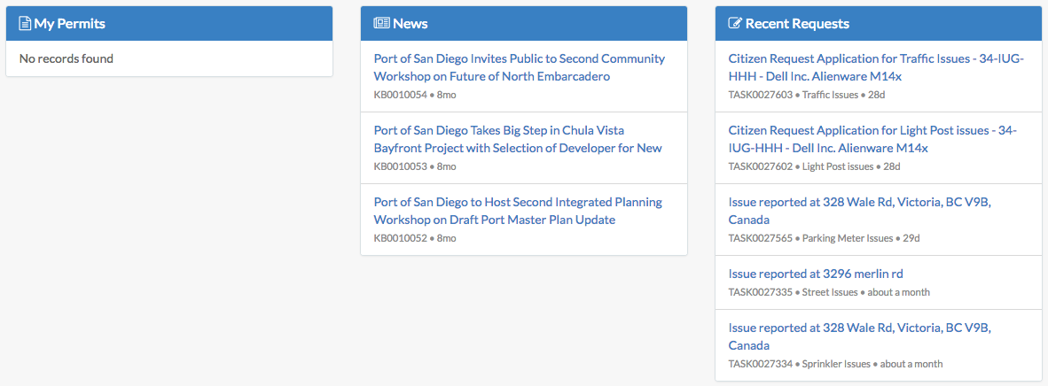Open the Chula Vista Bayfront Project article
Screen dimensions: 1048x386
pos(518,139)
